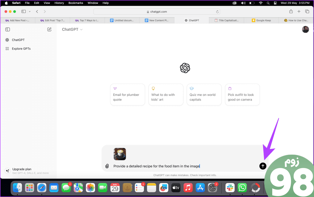Image resolution: width=314 pixels, height=197 pixels.
Task: Switch to the "New Content Pl..." tab
Action: pyautogui.click(x=157, y=20)
